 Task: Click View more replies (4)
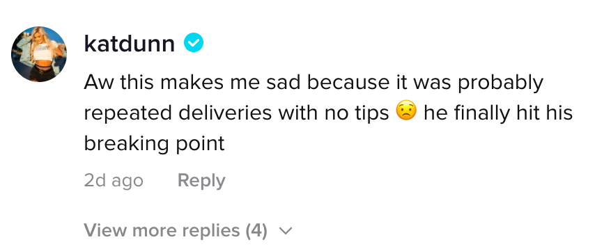tap(176, 230)
